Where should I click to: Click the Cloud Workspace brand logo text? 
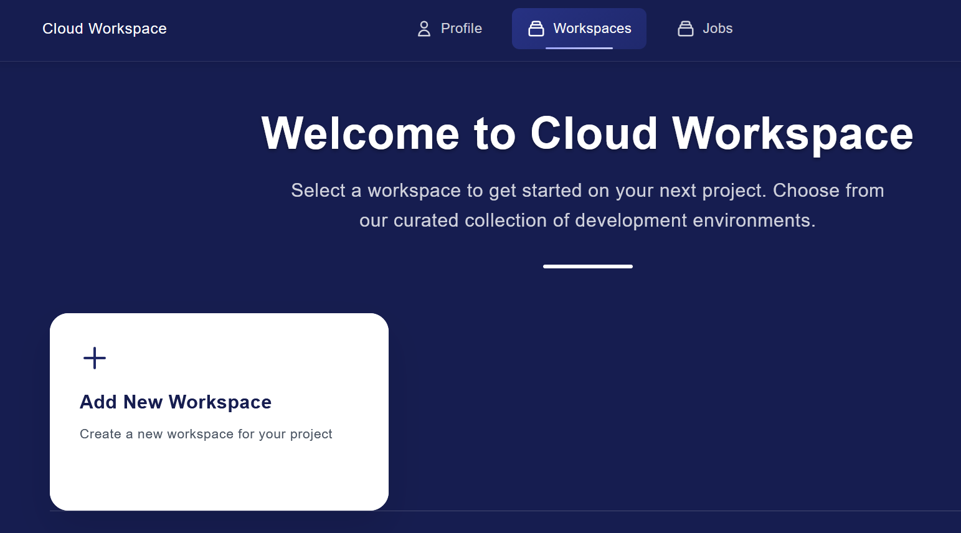coord(105,29)
